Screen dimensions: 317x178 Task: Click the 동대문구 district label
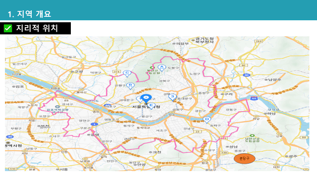(184, 98)
